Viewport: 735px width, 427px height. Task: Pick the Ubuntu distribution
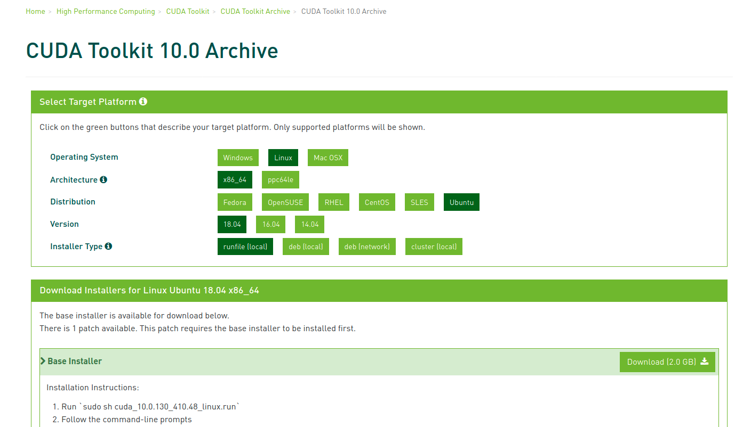click(x=461, y=202)
